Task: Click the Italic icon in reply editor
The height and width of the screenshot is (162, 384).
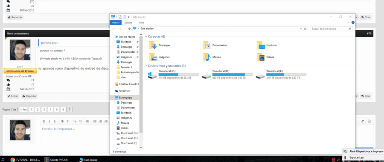Action: coord(49,121)
